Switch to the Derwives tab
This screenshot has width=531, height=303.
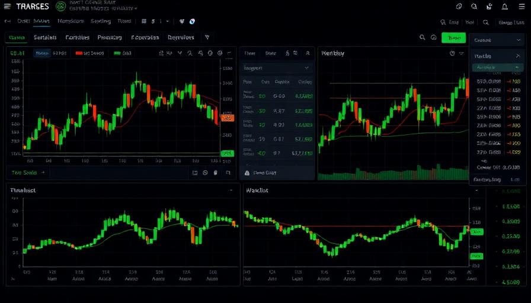point(181,37)
